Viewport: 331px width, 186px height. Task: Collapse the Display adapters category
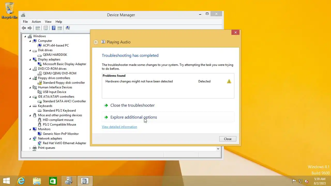coord(30,60)
